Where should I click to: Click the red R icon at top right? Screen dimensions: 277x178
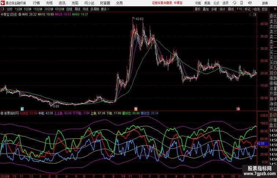[275, 9]
